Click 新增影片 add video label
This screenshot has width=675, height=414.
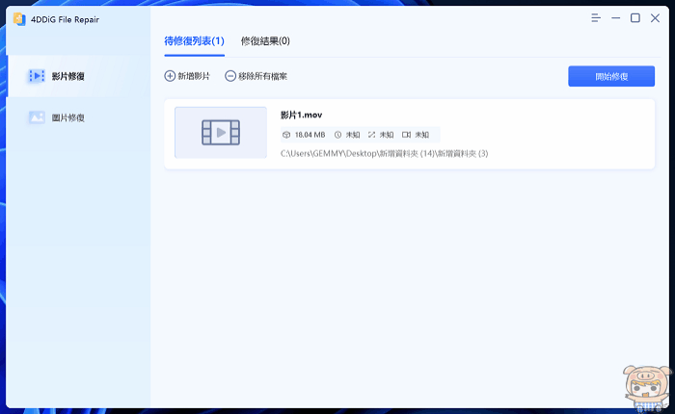(194, 76)
